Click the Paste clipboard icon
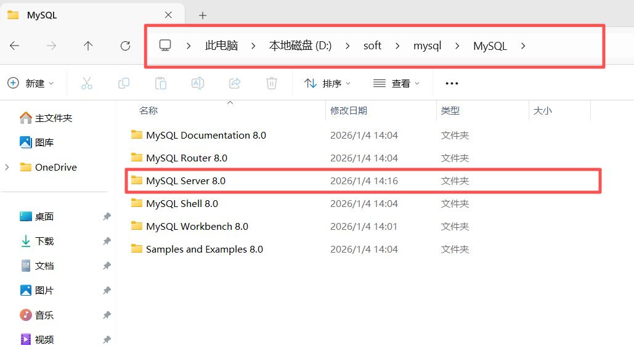The width and height of the screenshot is (634, 345). [161, 83]
